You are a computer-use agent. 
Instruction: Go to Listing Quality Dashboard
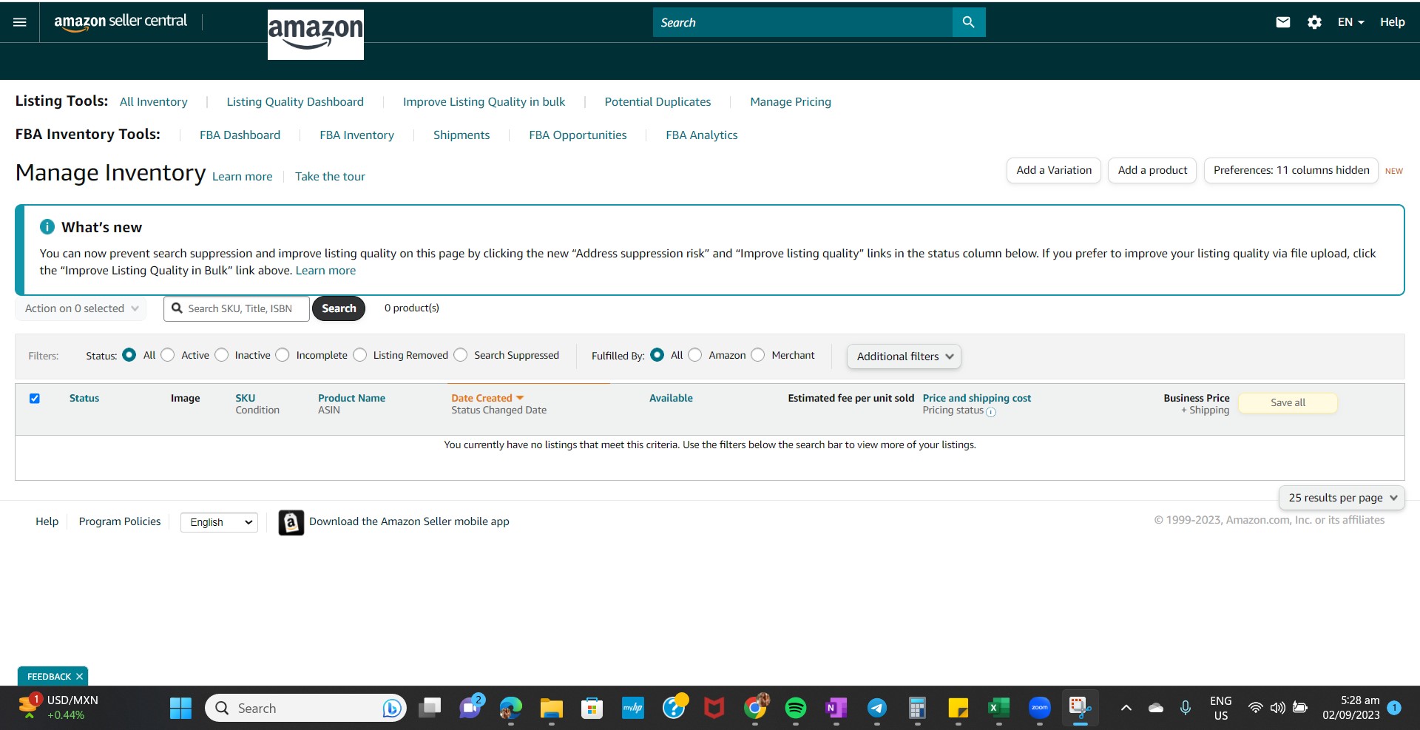tap(295, 102)
